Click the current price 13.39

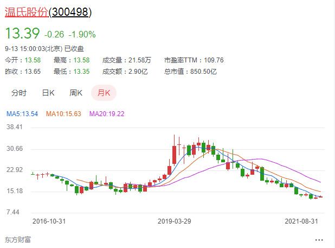point(22,33)
